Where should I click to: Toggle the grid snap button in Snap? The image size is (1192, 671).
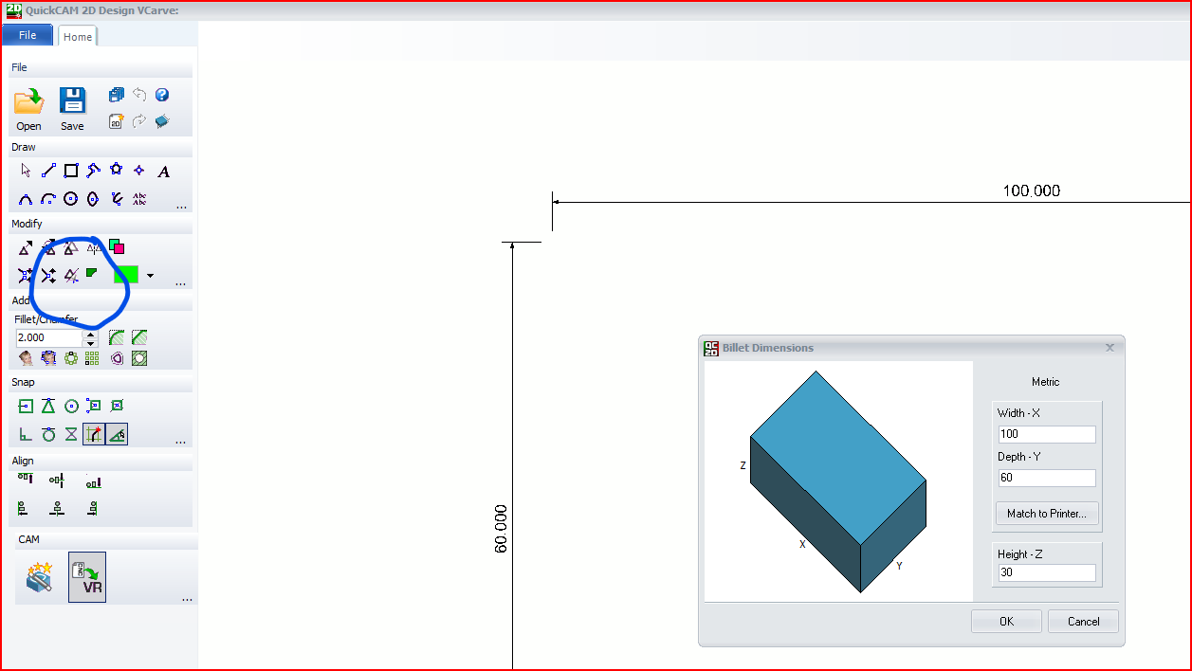pyautogui.click(x=93, y=434)
